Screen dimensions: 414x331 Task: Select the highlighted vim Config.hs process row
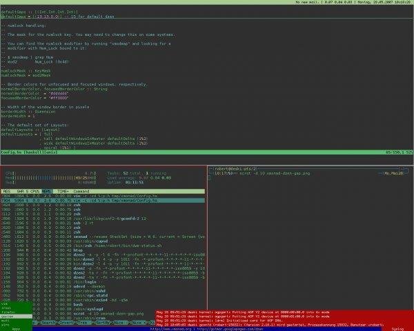[x=103, y=201]
